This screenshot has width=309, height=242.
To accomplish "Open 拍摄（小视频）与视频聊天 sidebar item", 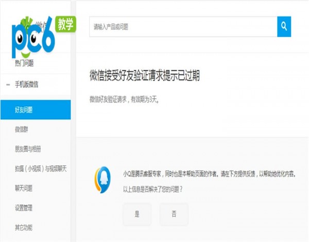I will [x=41, y=169].
